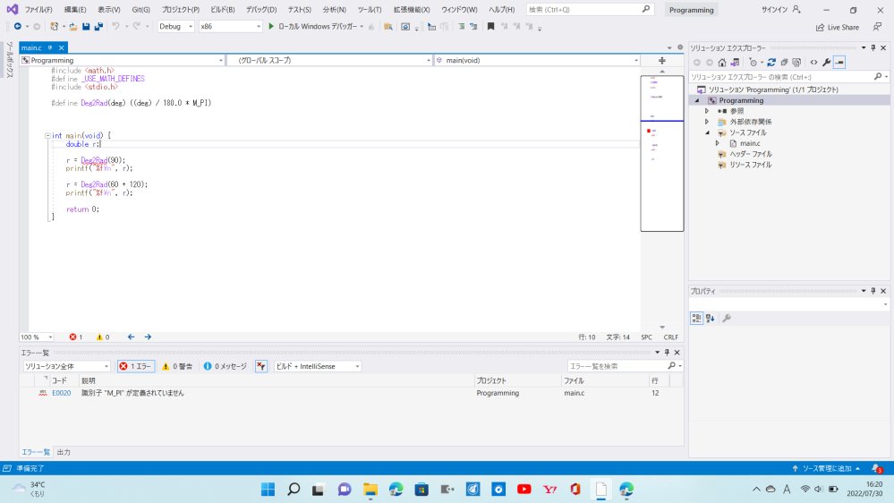Open the ファイル(F) menu
This screenshot has width=894, height=503.
click(x=38, y=10)
